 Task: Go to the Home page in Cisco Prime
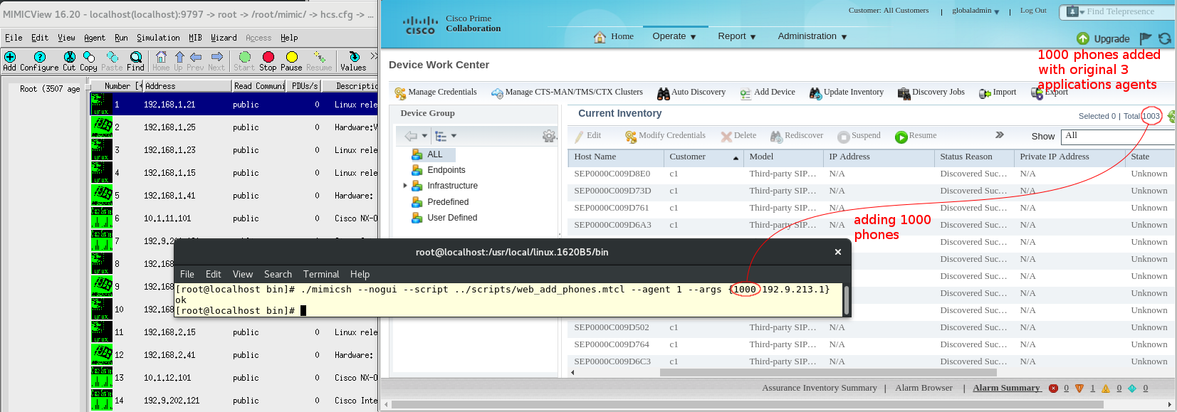[614, 36]
